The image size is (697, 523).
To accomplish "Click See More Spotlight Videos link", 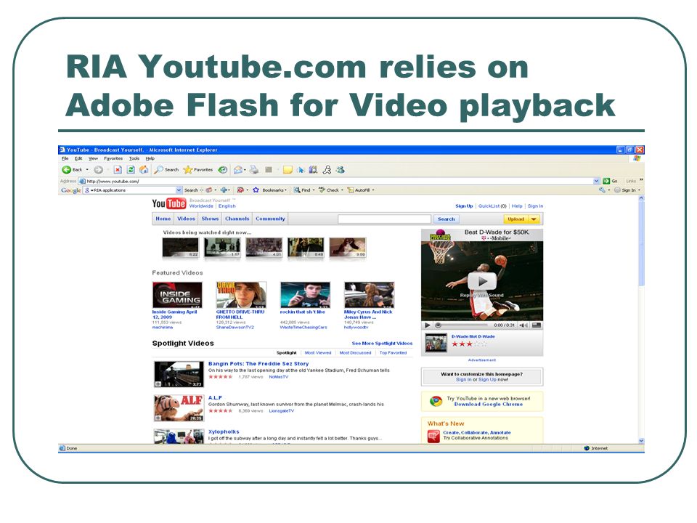I will pos(382,344).
